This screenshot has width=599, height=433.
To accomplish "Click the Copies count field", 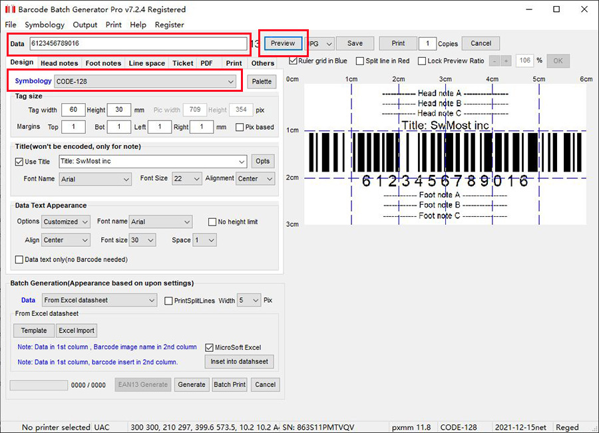I will click(x=427, y=43).
